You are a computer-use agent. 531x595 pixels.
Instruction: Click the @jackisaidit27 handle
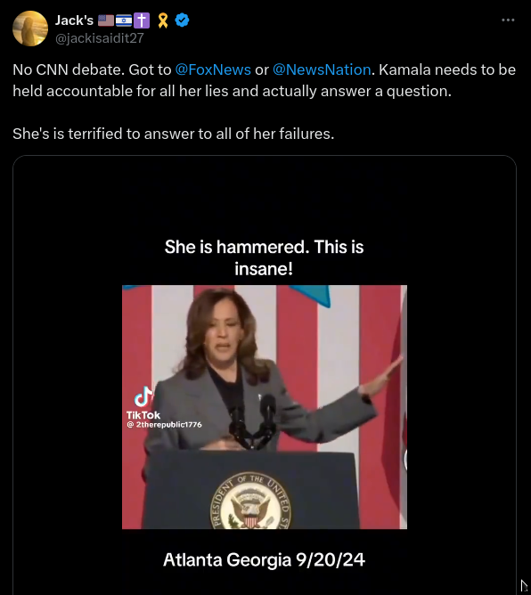pos(100,38)
